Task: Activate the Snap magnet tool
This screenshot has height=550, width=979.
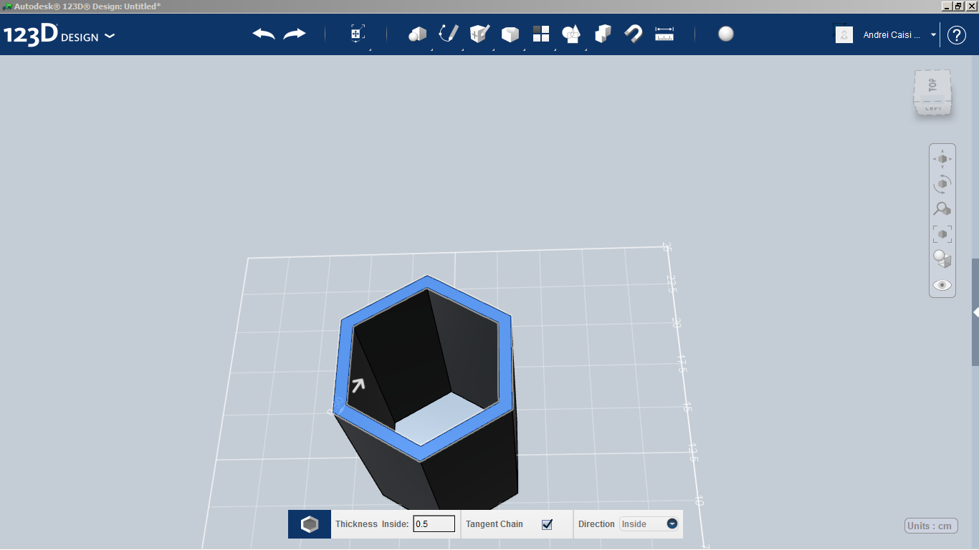Action: point(634,34)
